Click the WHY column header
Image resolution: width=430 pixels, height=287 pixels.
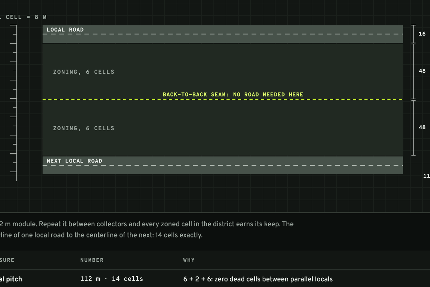tap(189, 260)
